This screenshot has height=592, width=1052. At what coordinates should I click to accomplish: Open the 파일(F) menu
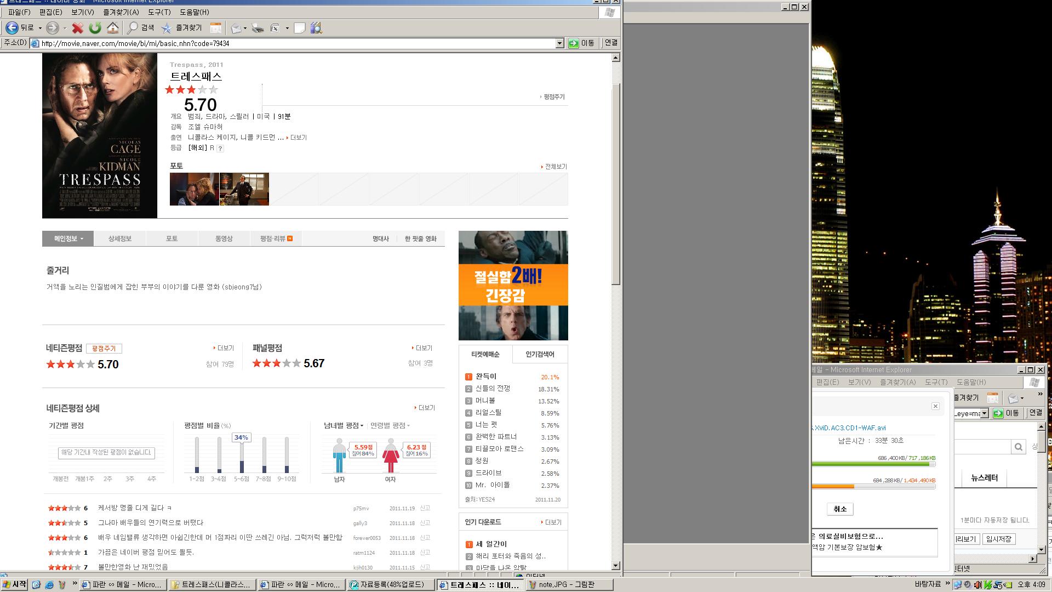tap(19, 12)
